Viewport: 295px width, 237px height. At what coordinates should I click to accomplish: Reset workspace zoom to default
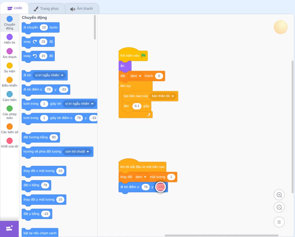(x=279, y=222)
